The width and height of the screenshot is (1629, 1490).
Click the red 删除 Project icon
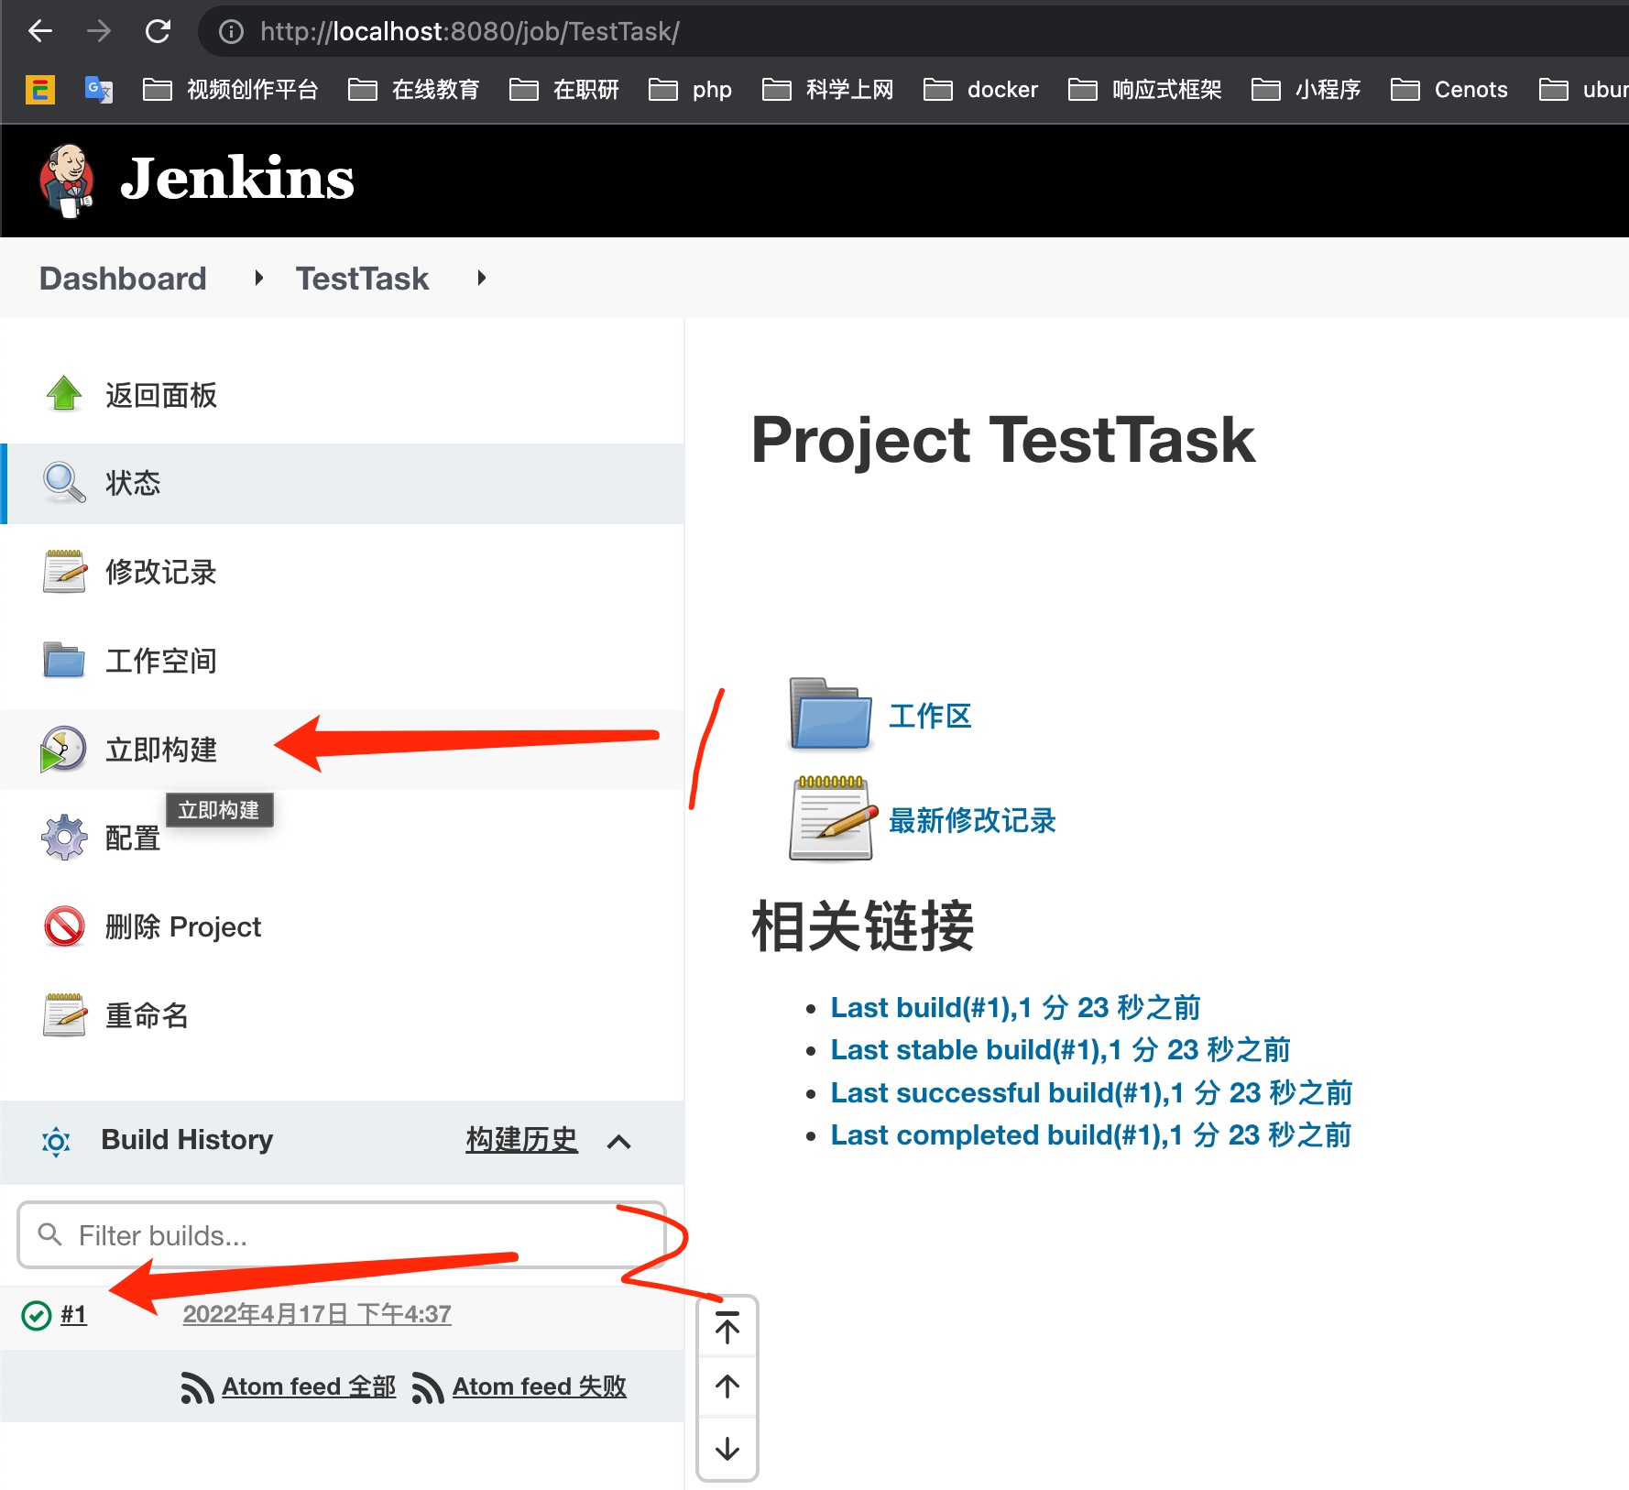[64, 926]
